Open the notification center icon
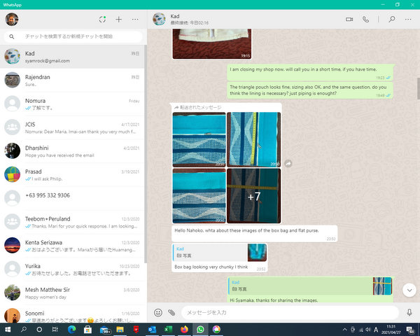Screen dimensions: 420x336 [410, 330]
